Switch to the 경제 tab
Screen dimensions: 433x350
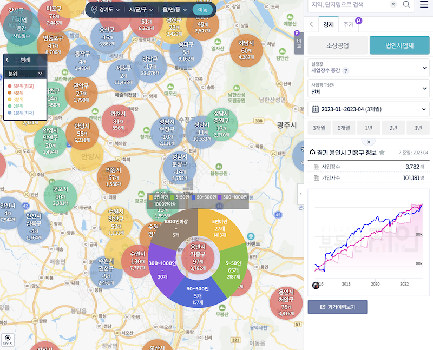(329, 24)
